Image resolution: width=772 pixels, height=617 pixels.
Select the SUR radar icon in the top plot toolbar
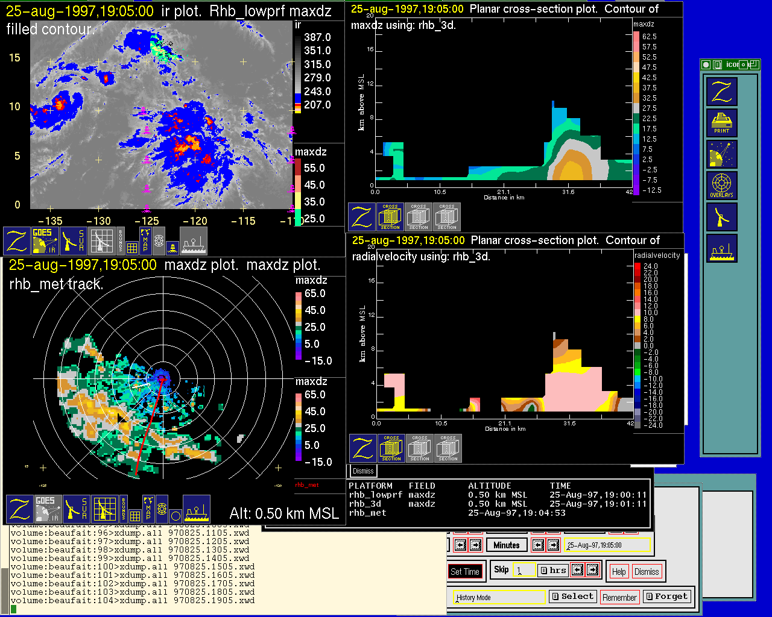74,241
